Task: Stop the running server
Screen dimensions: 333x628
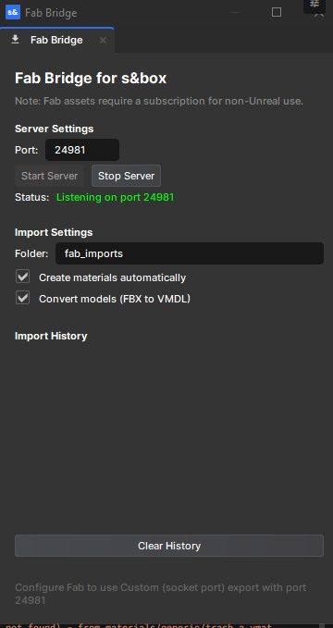Action: click(x=126, y=176)
